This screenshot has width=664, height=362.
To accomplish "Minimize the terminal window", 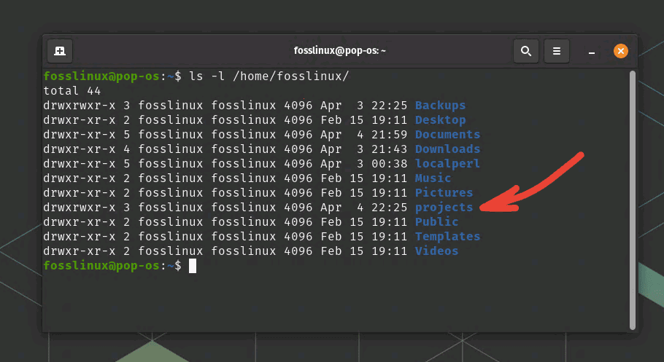I will point(592,52).
